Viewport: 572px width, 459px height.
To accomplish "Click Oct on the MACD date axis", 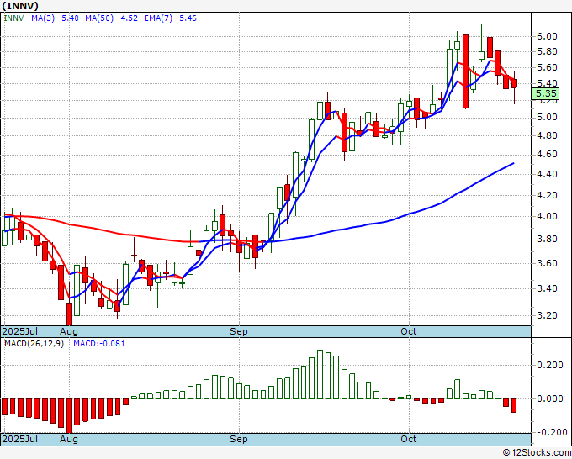I will pyautogui.click(x=408, y=439).
